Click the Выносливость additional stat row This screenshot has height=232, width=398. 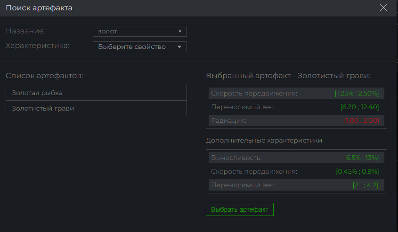coord(296,158)
